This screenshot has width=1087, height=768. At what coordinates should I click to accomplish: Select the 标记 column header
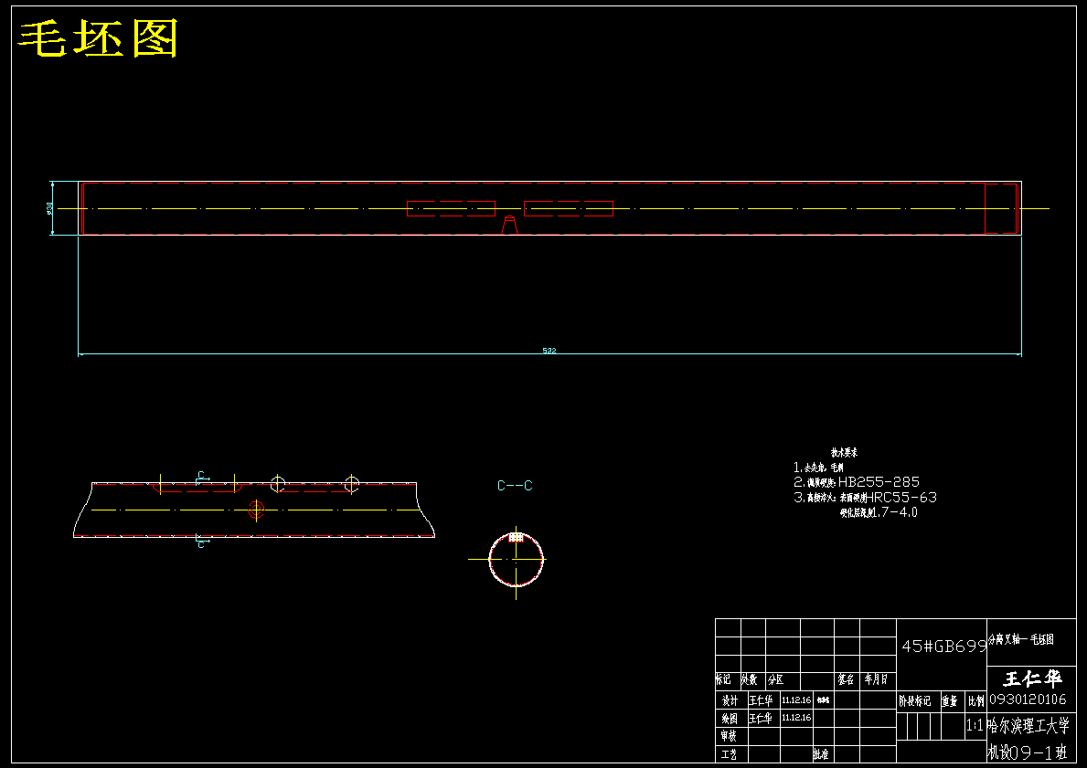(723, 680)
